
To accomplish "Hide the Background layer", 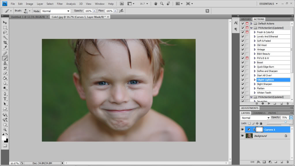I will pos(242,136).
